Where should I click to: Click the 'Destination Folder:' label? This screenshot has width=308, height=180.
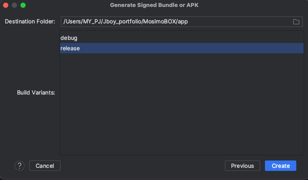pyautogui.click(x=30, y=22)
